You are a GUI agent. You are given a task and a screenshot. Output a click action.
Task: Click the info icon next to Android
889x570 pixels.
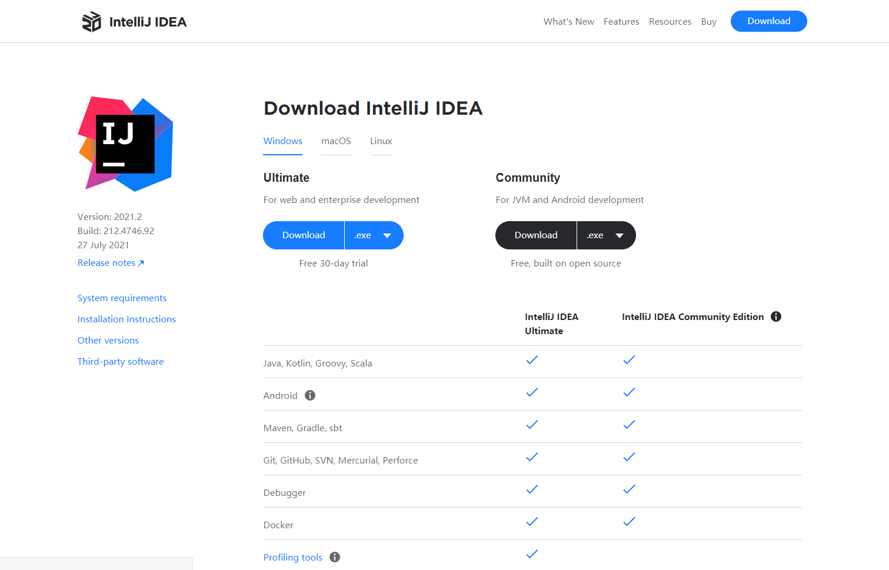coord(310,395)
